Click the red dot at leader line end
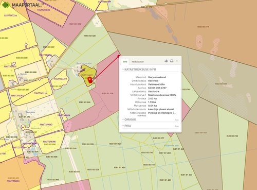This screenshot has height=190, width=257. click(x=119, y=56)
